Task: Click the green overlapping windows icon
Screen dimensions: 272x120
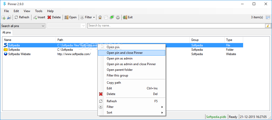Action: coord(112,17)
